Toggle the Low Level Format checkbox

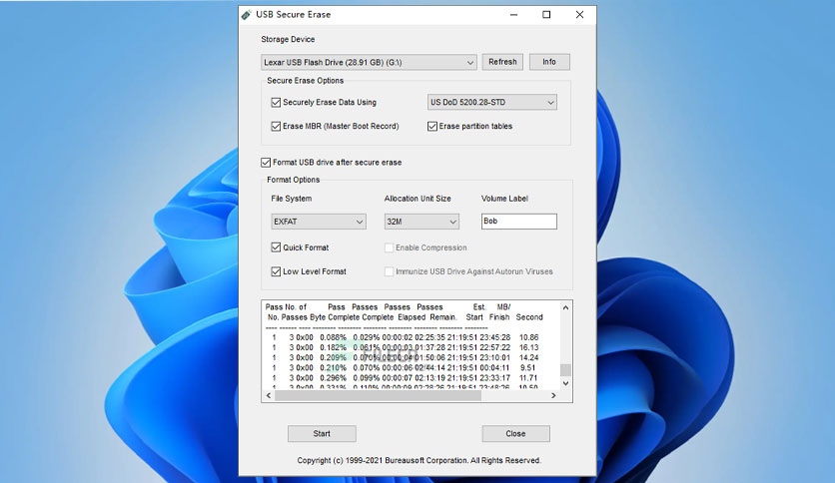pos(277,271)
